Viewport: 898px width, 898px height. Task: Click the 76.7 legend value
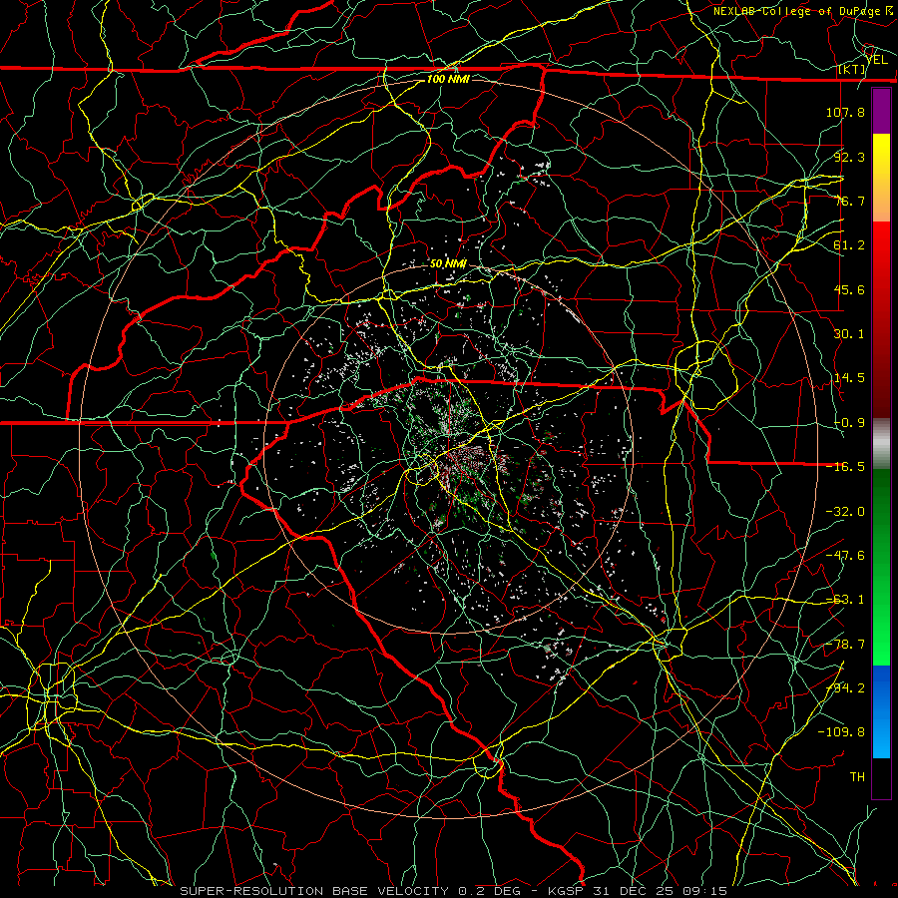pos(849,201)
